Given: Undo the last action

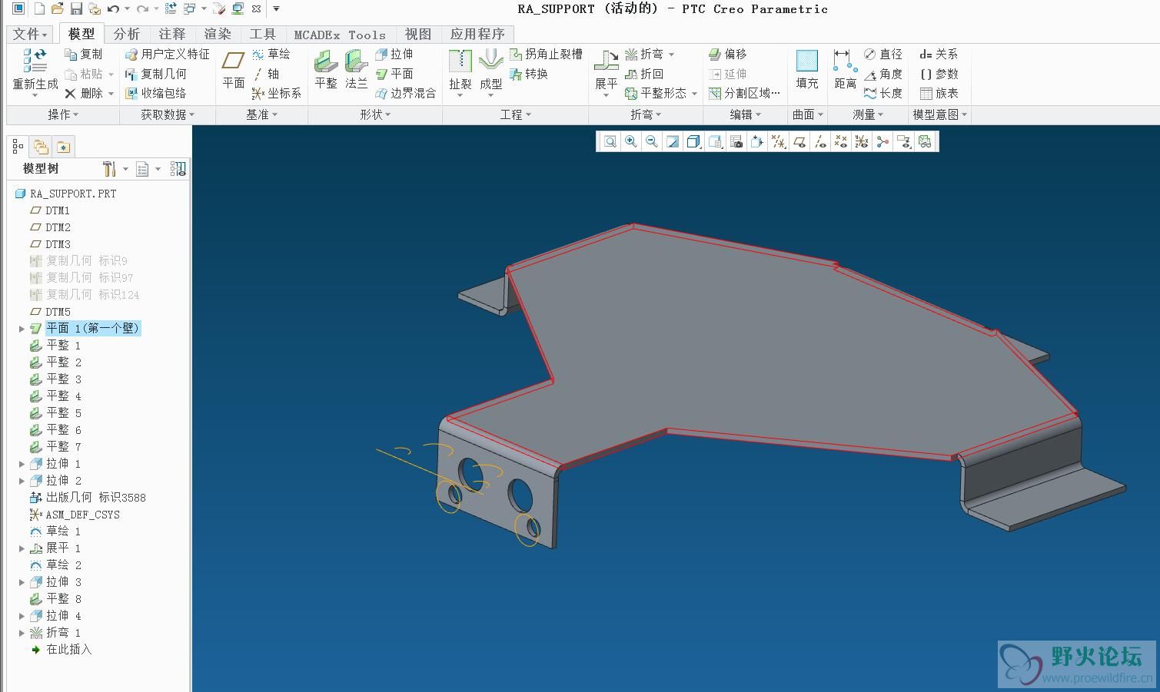Looking at the screenshot, I should point(114,9).
